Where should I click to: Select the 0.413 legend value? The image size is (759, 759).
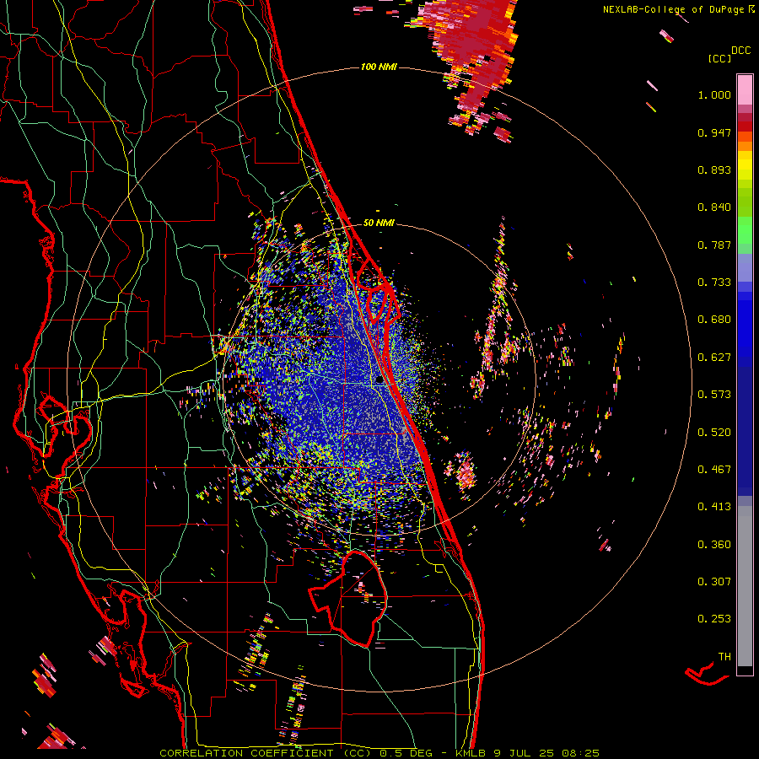[714, 507]
